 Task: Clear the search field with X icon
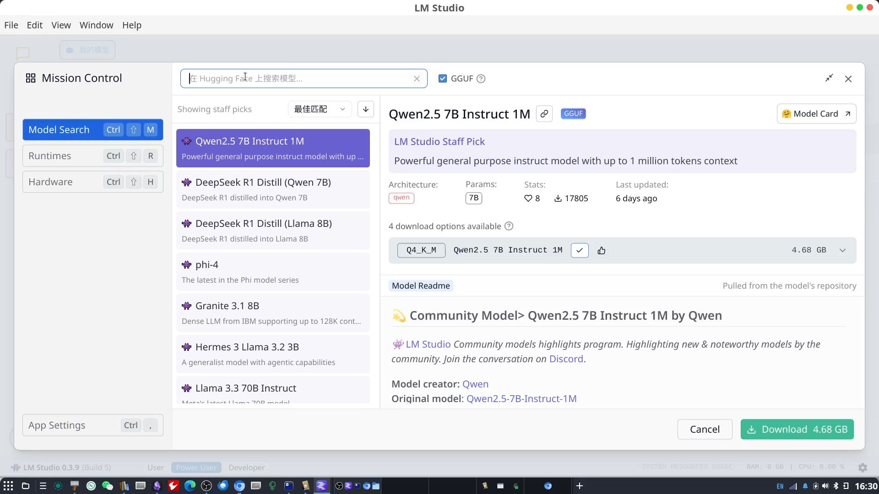417,79
